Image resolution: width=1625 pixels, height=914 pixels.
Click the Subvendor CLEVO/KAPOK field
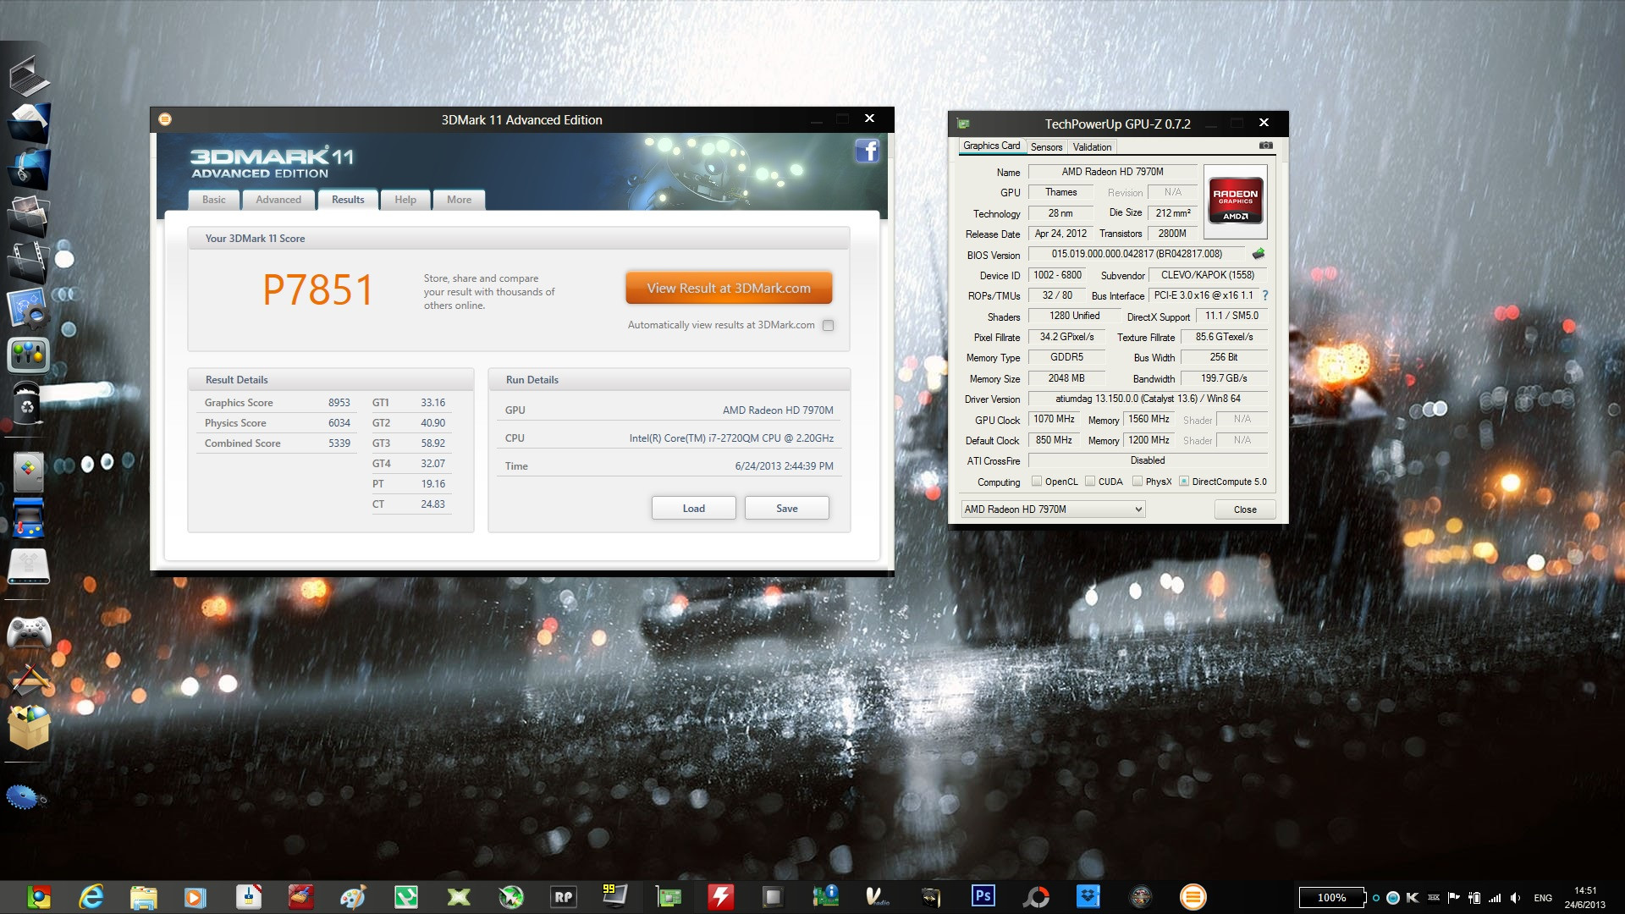[x=1208, y=275]
